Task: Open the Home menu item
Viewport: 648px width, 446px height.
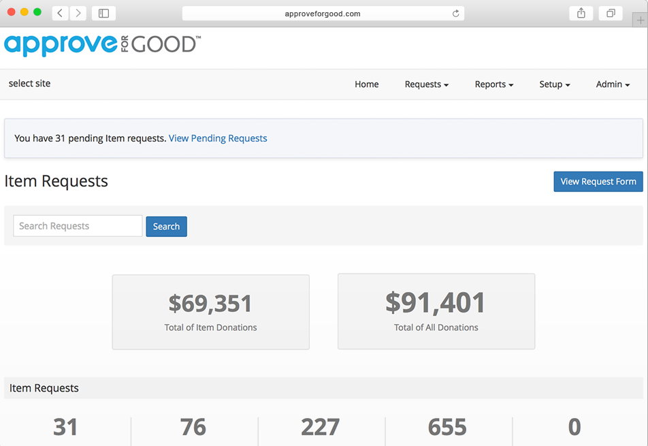Action: click(367, 84)
